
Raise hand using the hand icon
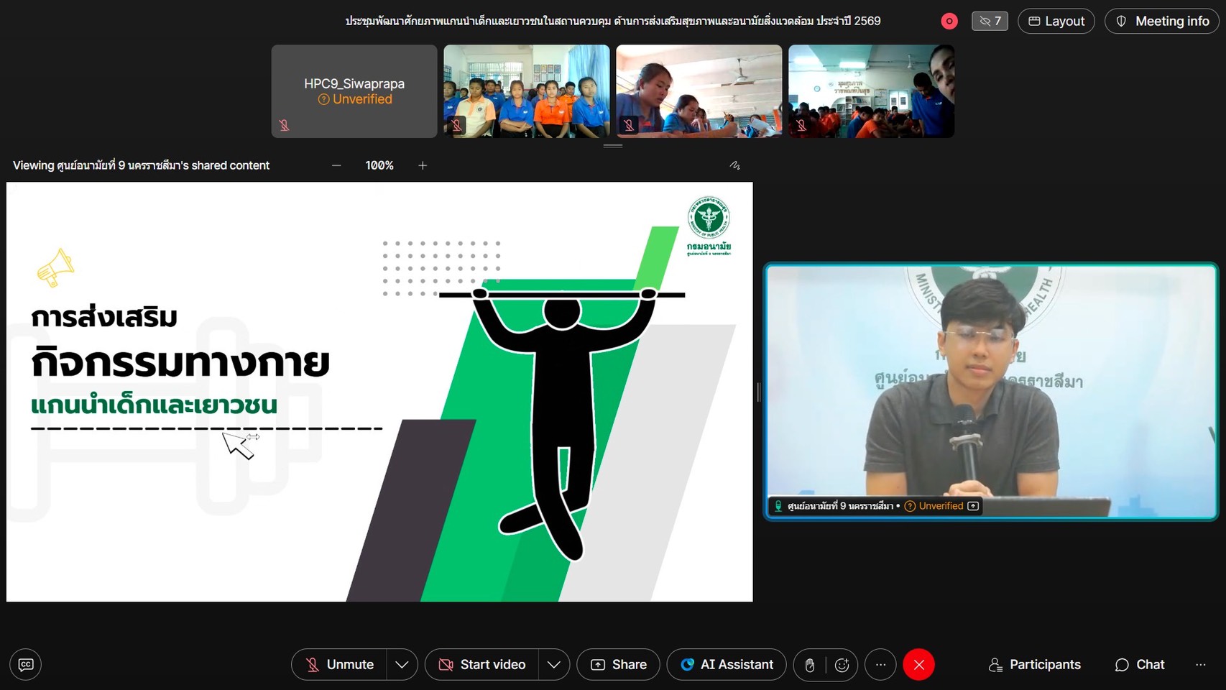point(810,665)
